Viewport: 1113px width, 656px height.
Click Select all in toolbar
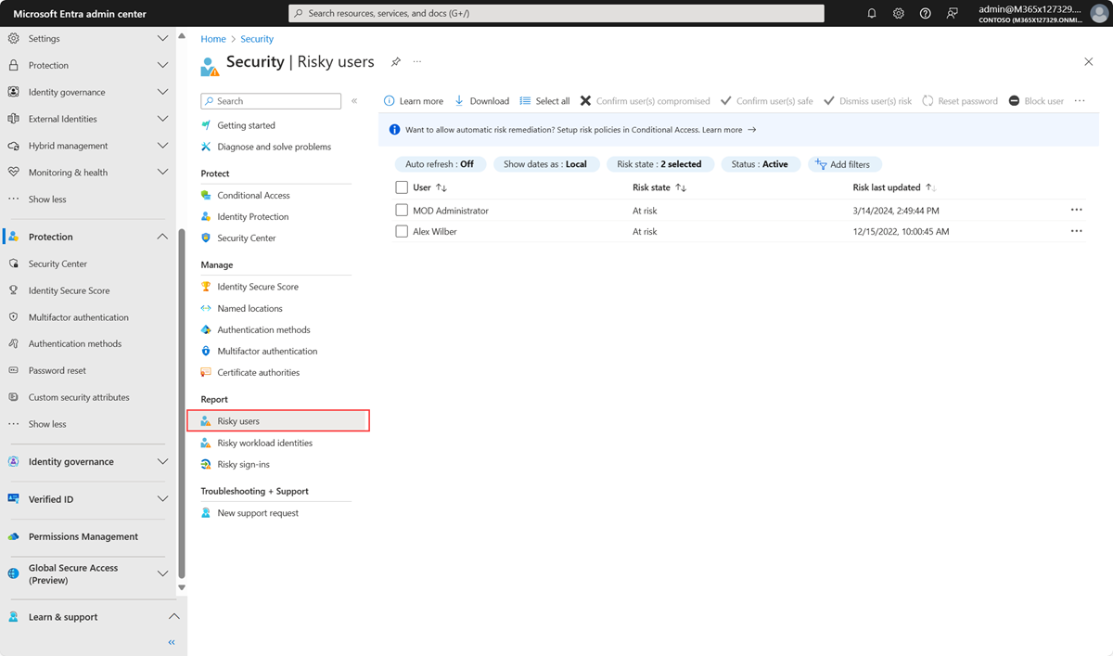point(544,101)
